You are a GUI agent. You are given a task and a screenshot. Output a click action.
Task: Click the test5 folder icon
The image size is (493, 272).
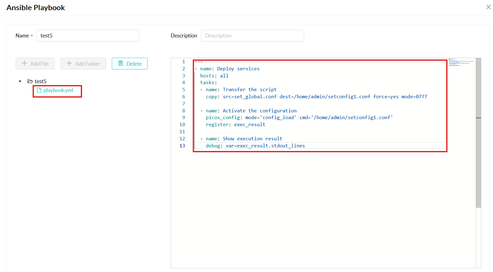click(30, 81)
